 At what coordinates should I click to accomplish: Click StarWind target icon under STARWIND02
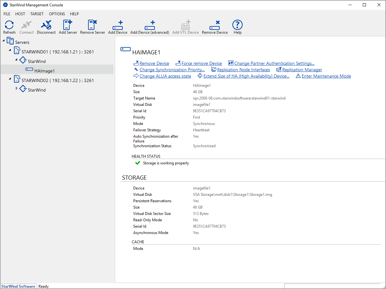23,89
